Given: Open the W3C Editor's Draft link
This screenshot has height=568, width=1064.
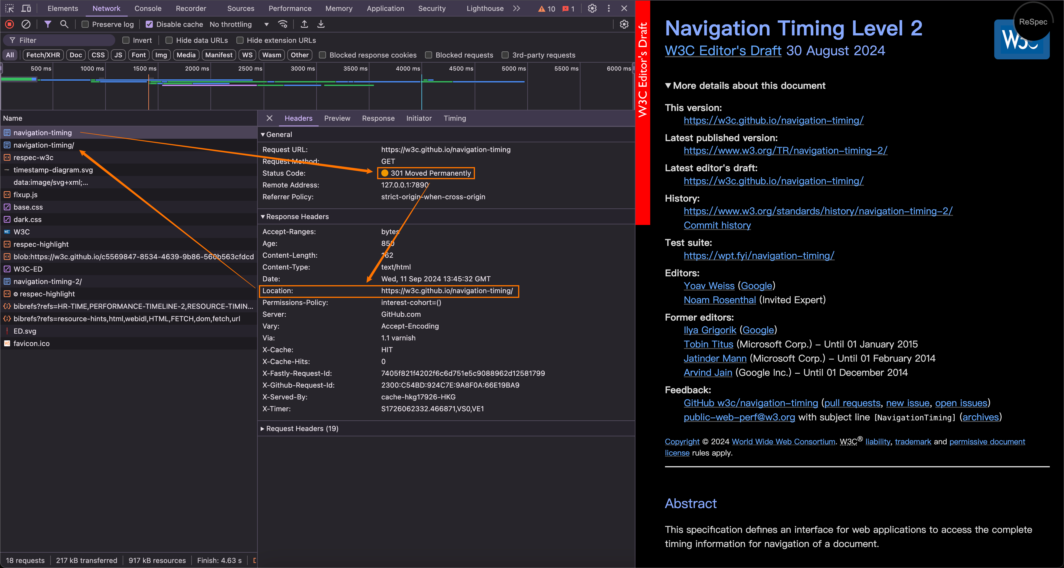Looking at the screenshot, I should 723,51.
